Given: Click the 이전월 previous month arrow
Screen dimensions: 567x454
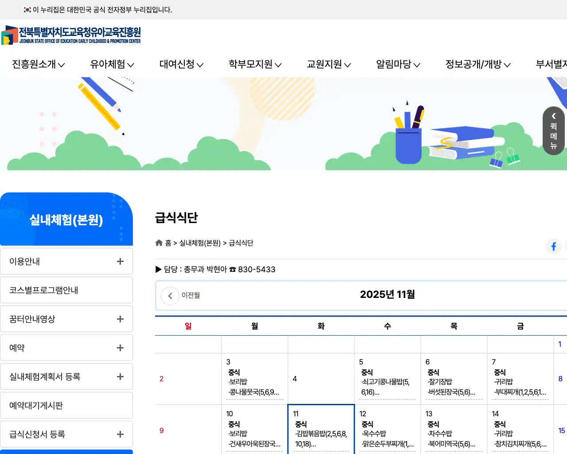Looking at the screenshot, I should tap(170, 295).
